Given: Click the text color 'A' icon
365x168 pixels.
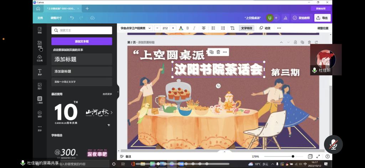Looking at the screenshot, I should click(181, 28).
